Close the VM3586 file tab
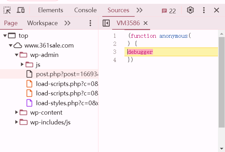The image size is (225, 152). (146, 23)
